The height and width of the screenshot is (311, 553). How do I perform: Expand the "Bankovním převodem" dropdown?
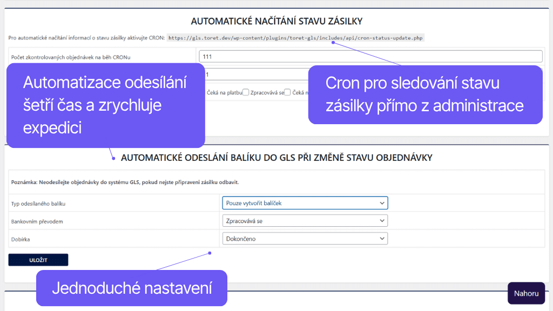(305, 220)
